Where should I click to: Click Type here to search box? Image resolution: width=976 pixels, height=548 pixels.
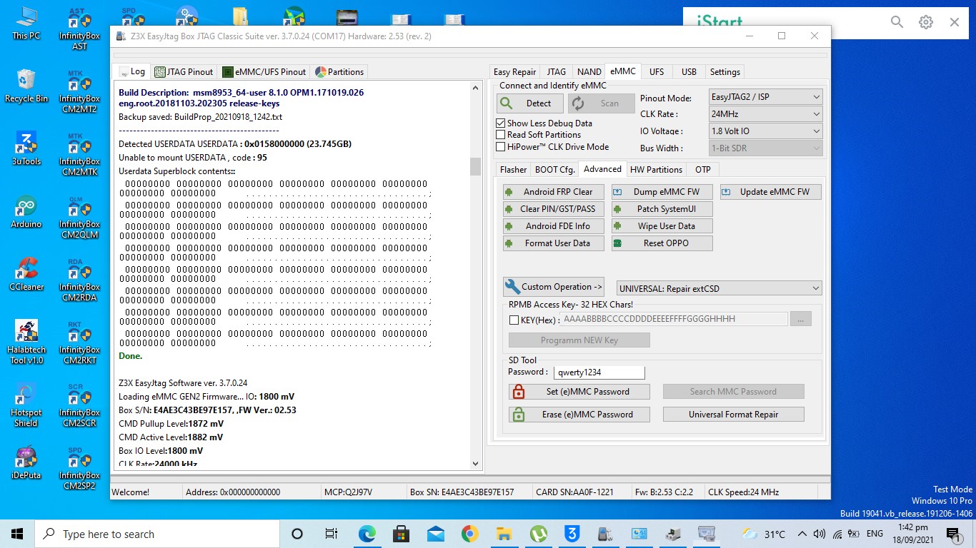(x=157, y=534)
